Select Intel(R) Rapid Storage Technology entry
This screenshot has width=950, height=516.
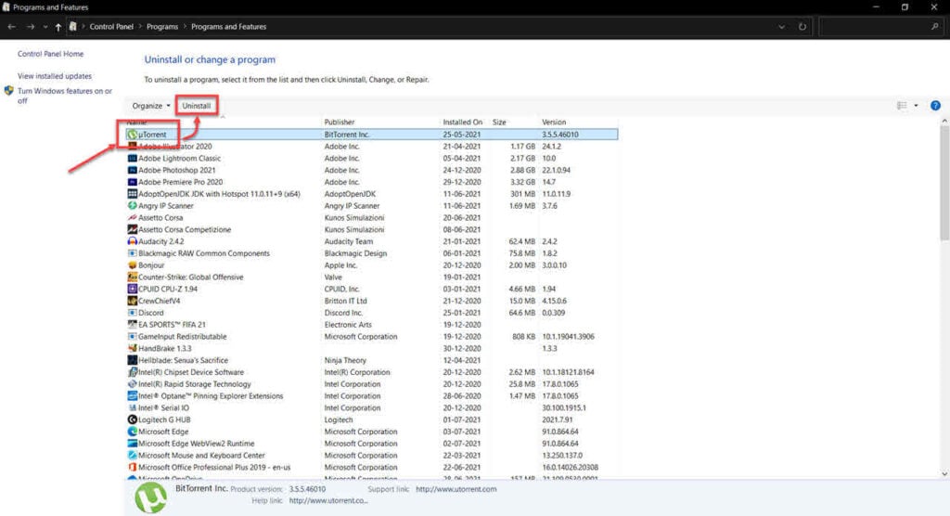(x=372, y=384)
